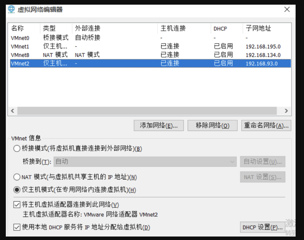Image resolution: width=304 pixels, height=240 pixels.
Task: Open DHCP 设置(P)... button
Action: [263, 227]
